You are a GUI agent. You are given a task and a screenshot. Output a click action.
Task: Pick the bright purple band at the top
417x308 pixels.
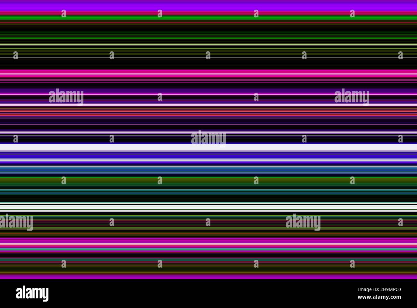[x=208, y=5]
